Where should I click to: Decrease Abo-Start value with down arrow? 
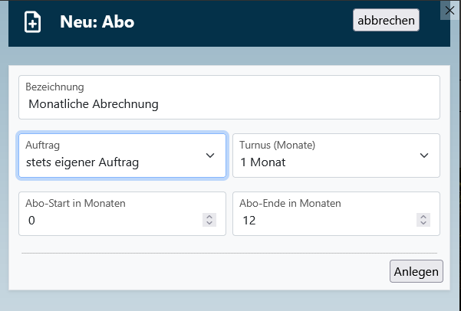click(x=209, y=224)
